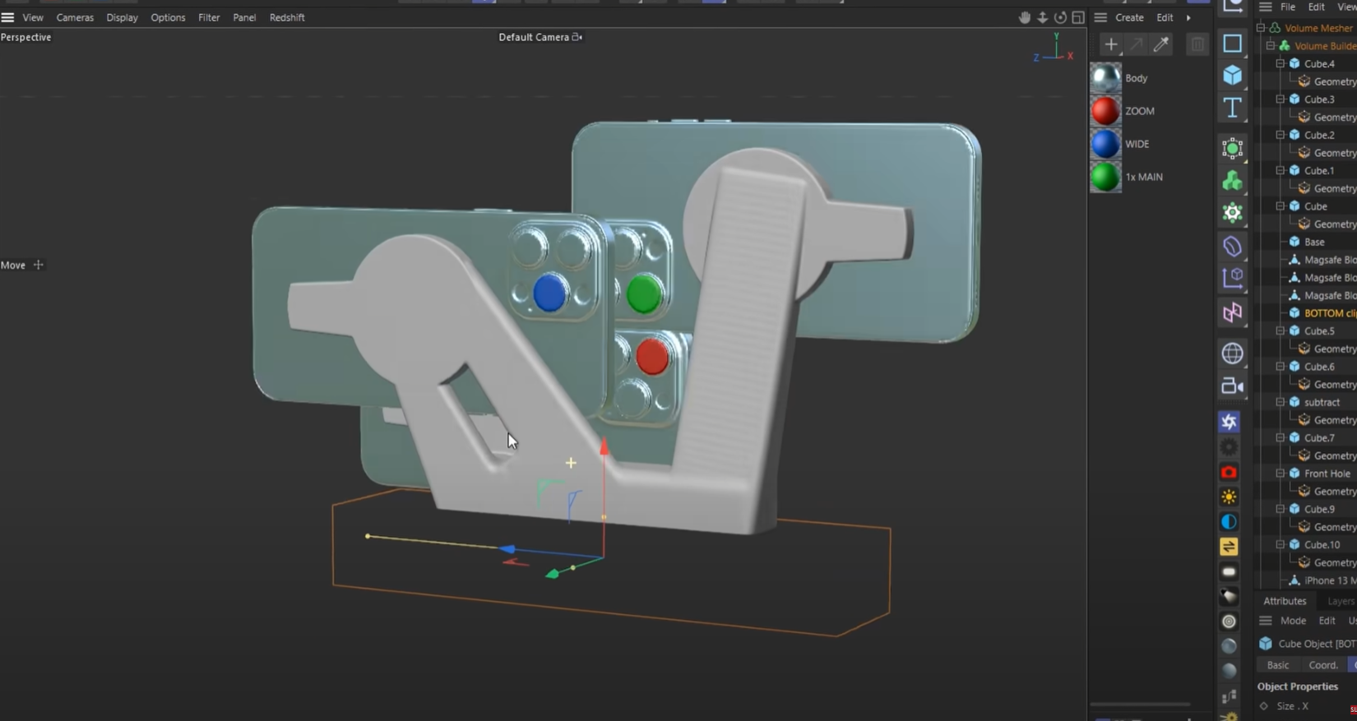Open the Cameras viewport menu

coord(74,17)
